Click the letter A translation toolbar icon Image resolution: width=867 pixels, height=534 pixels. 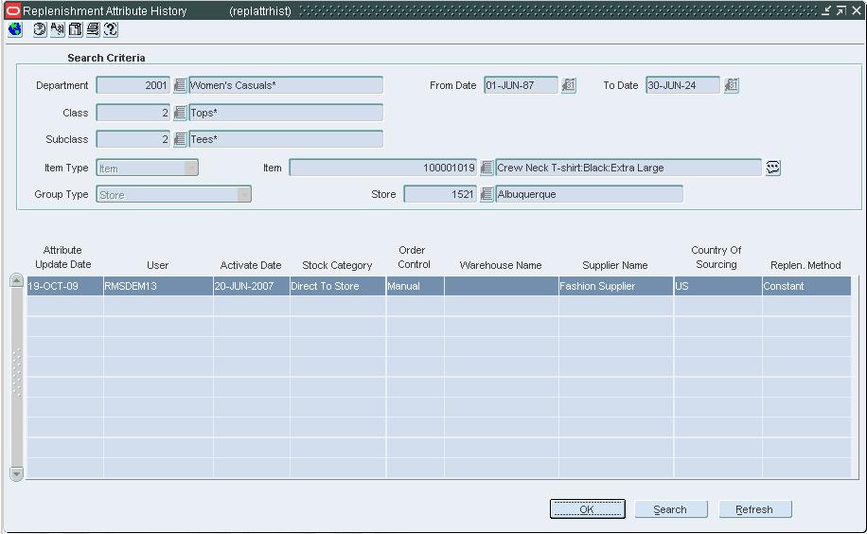coord(58,29)
